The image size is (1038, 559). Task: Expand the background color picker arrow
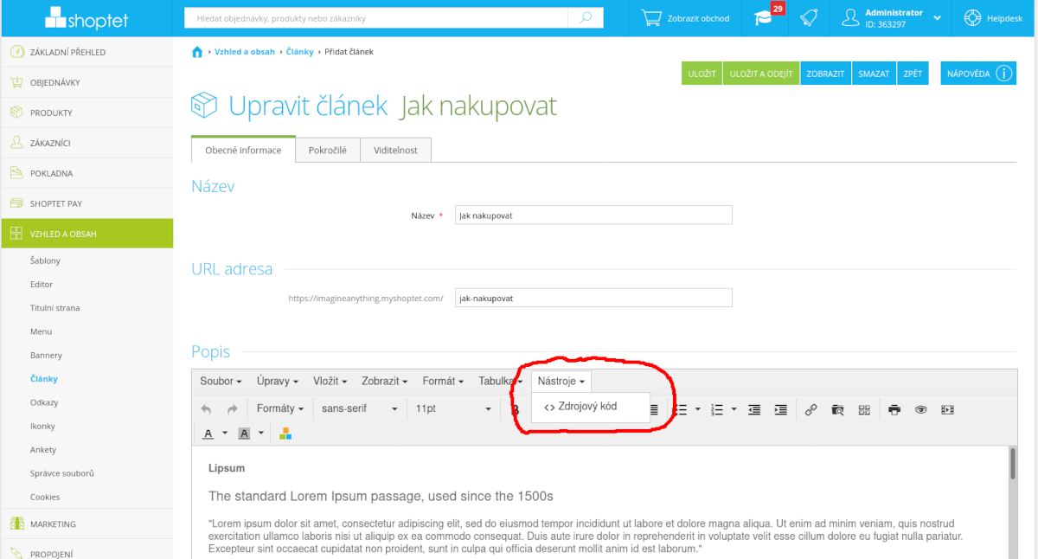260,434
